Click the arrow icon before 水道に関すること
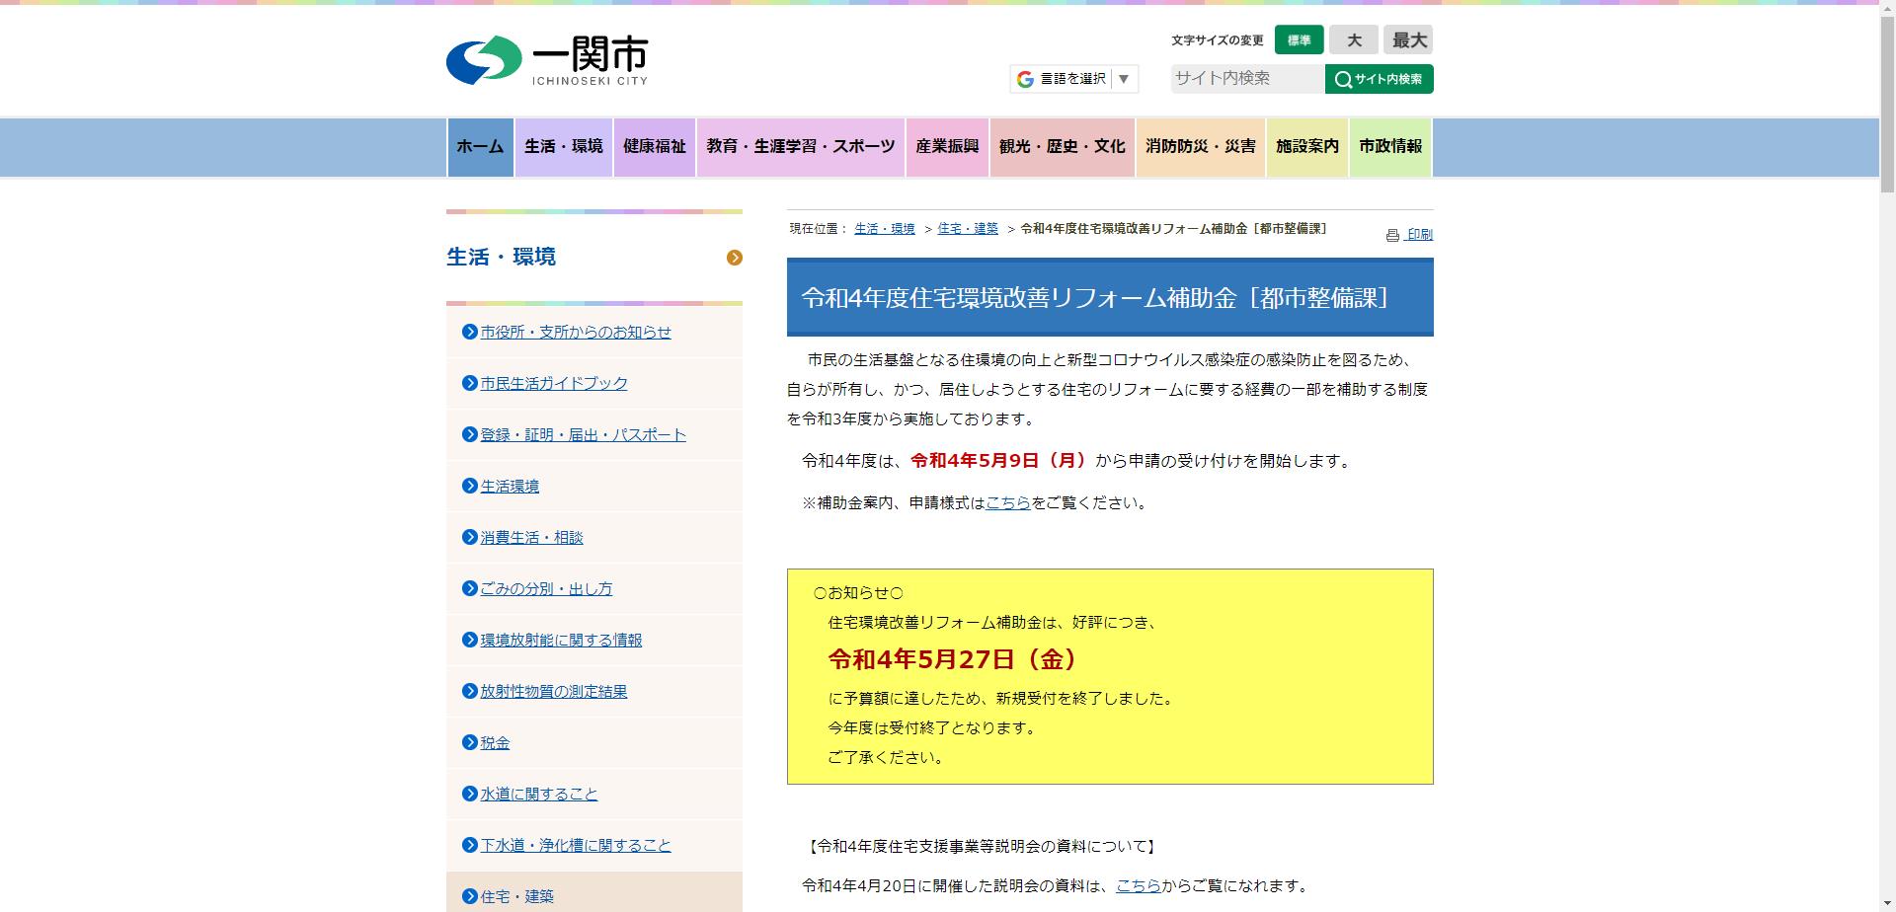 click(470, 794)
